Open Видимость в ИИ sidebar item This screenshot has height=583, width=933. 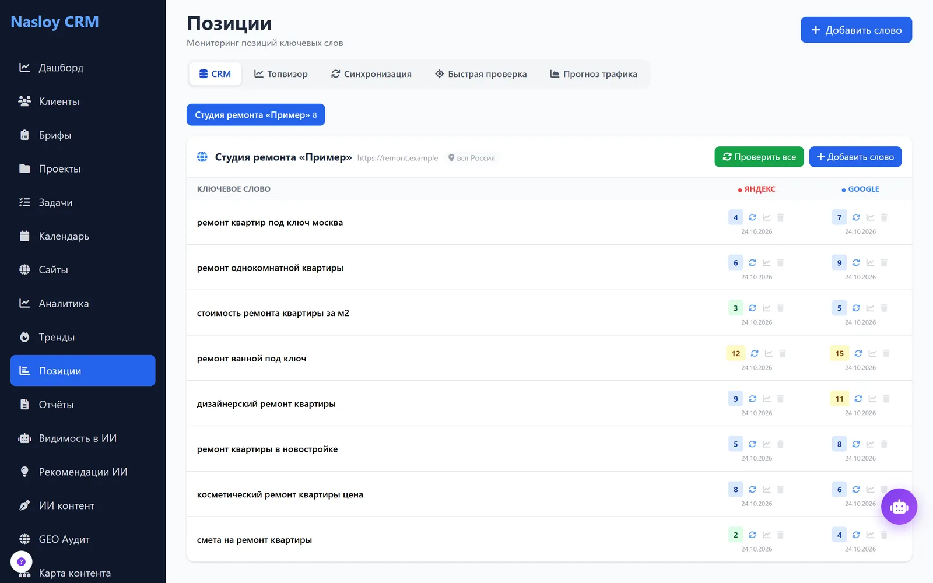(83, 438)
